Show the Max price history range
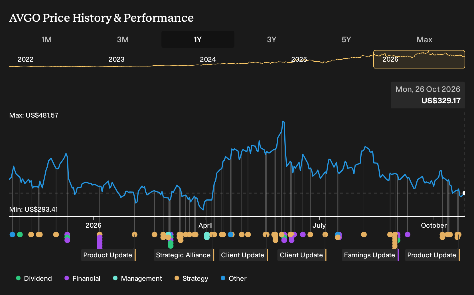Viewport: 474px width, 295px height. [x=424, y=39]
